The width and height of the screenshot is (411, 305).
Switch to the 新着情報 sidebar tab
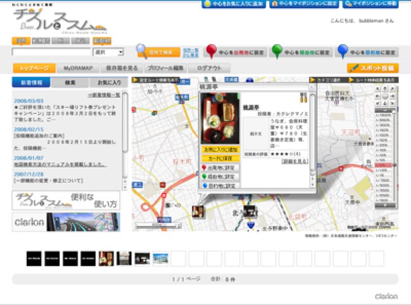coord(31,82)
